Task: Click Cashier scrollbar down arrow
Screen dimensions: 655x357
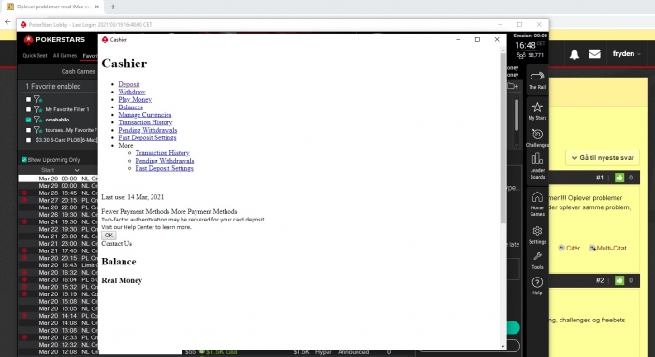Action: (503, 346)
